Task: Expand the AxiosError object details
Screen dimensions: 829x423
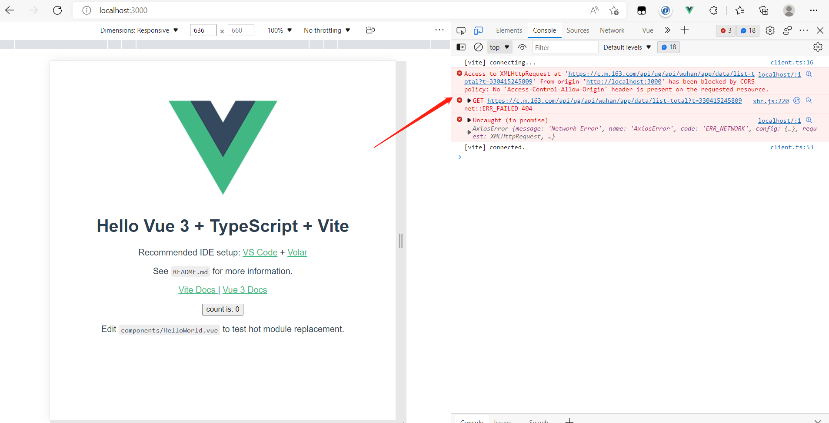Action: click(x=469, y=132)
